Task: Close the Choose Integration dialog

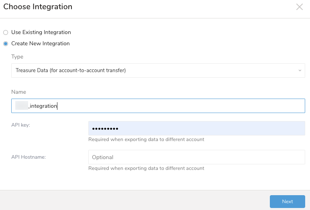Action: (299, 7)
